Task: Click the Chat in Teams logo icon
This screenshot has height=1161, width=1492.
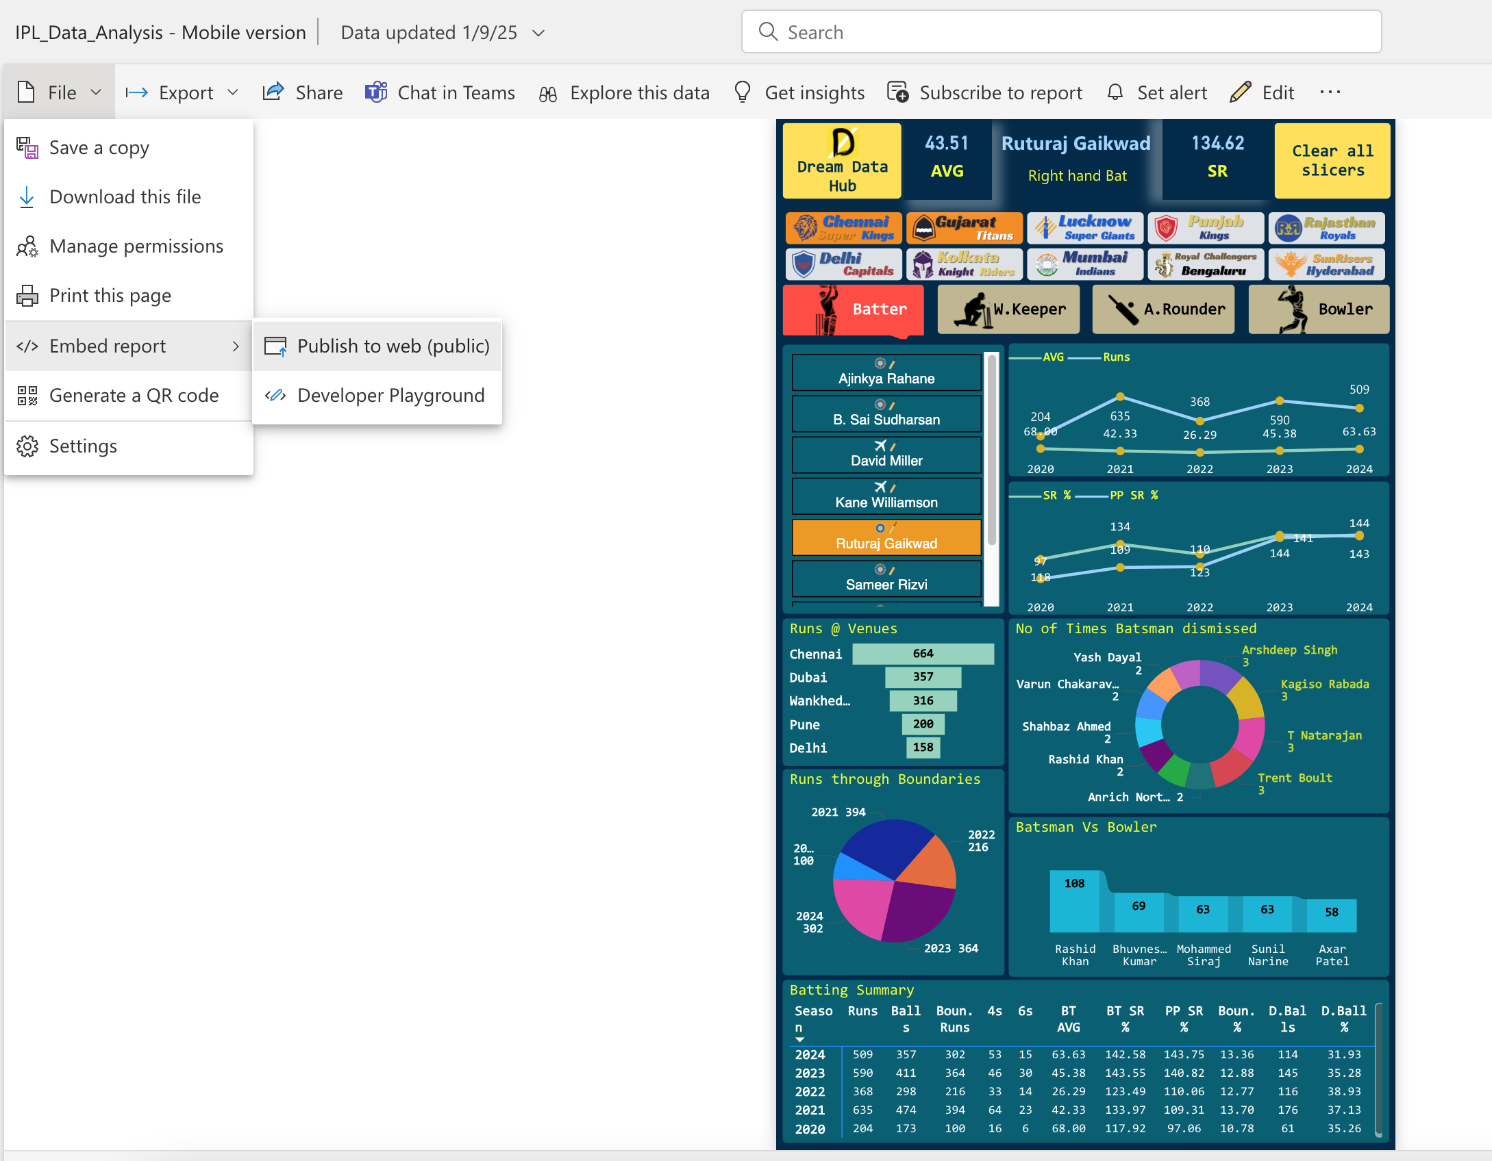Action: coord(376,92)
